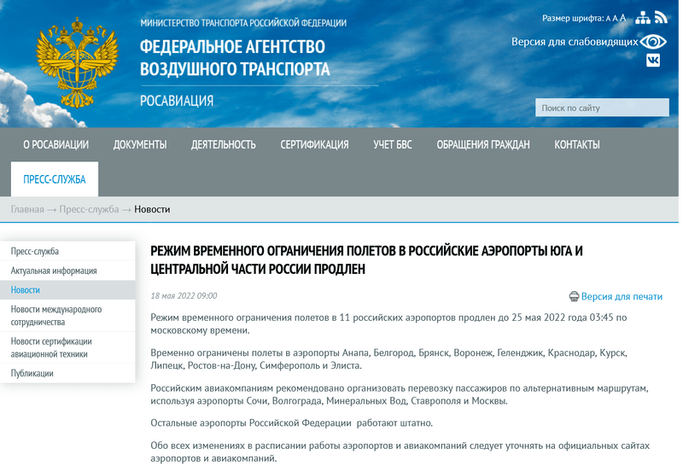The image size is (683, 472).
Task: Open Версия для слабовидящих link
Action: tap(575, 42)
